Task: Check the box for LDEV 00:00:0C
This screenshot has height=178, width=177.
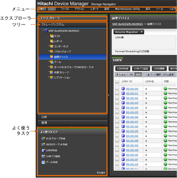Action: pyautogui.click(x=117, y=145)
